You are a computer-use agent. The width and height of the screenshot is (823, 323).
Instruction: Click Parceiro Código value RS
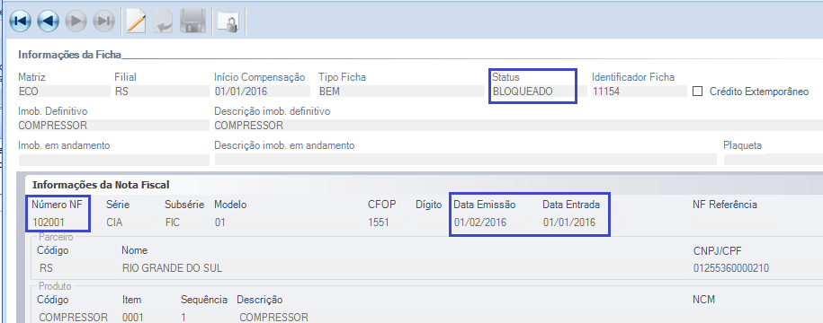coord(46,268)
